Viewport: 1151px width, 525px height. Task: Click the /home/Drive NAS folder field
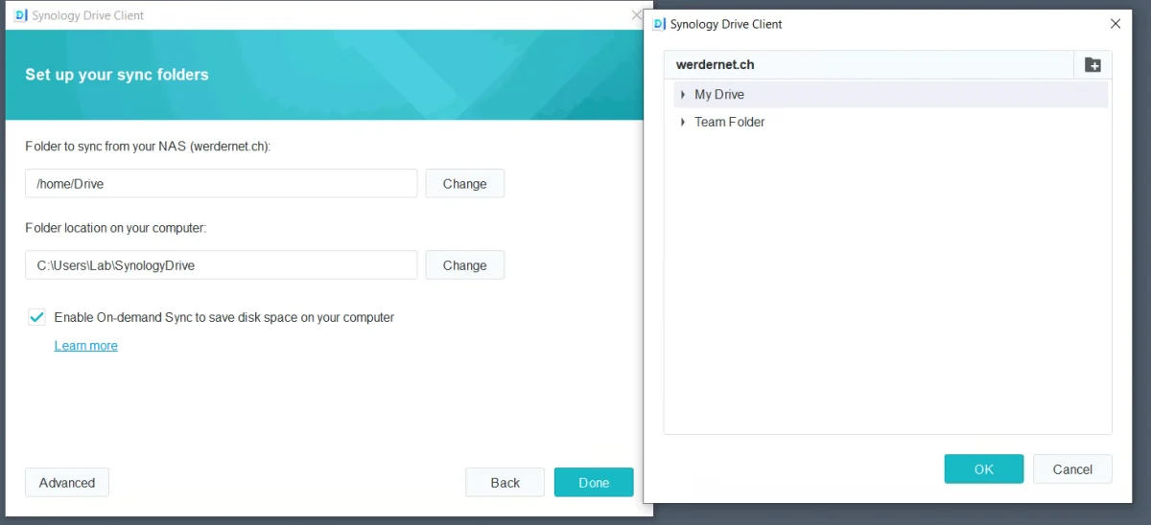[222, 184]
